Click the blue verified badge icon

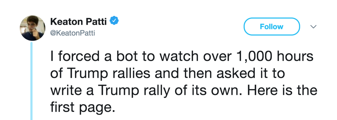click(x=114, y=21)
